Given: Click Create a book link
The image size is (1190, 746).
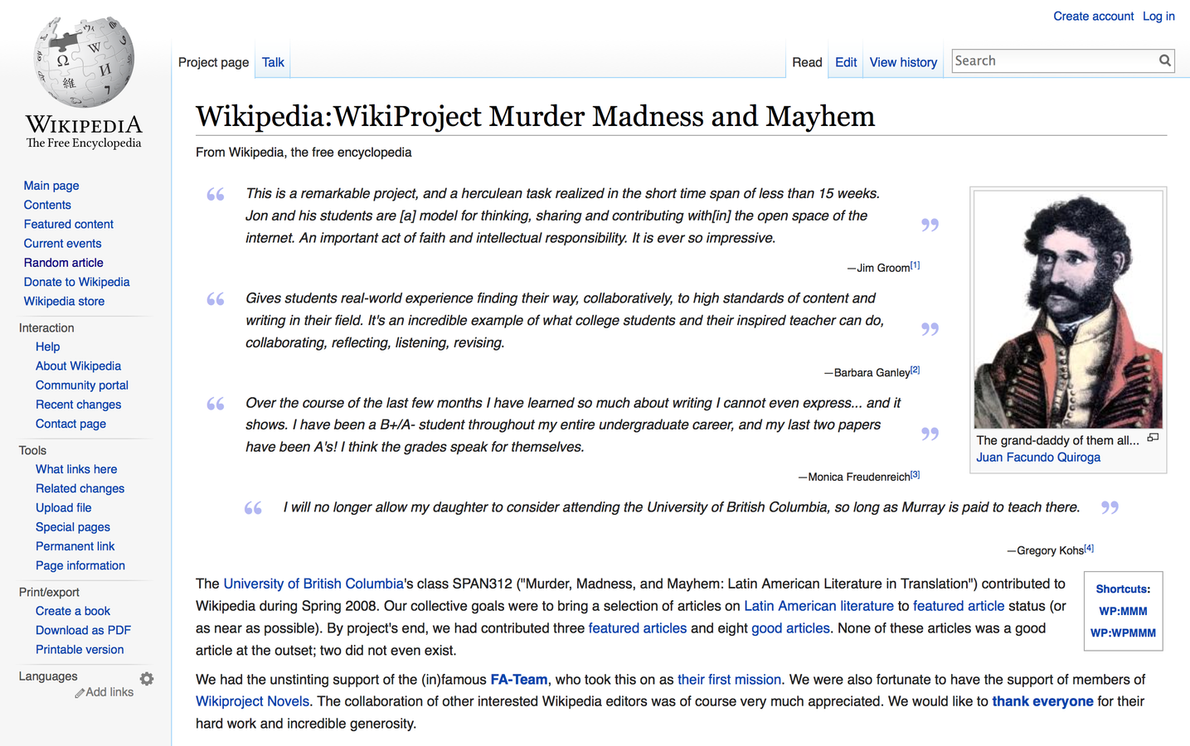Looking at the screenshot, I should [73, 611].
